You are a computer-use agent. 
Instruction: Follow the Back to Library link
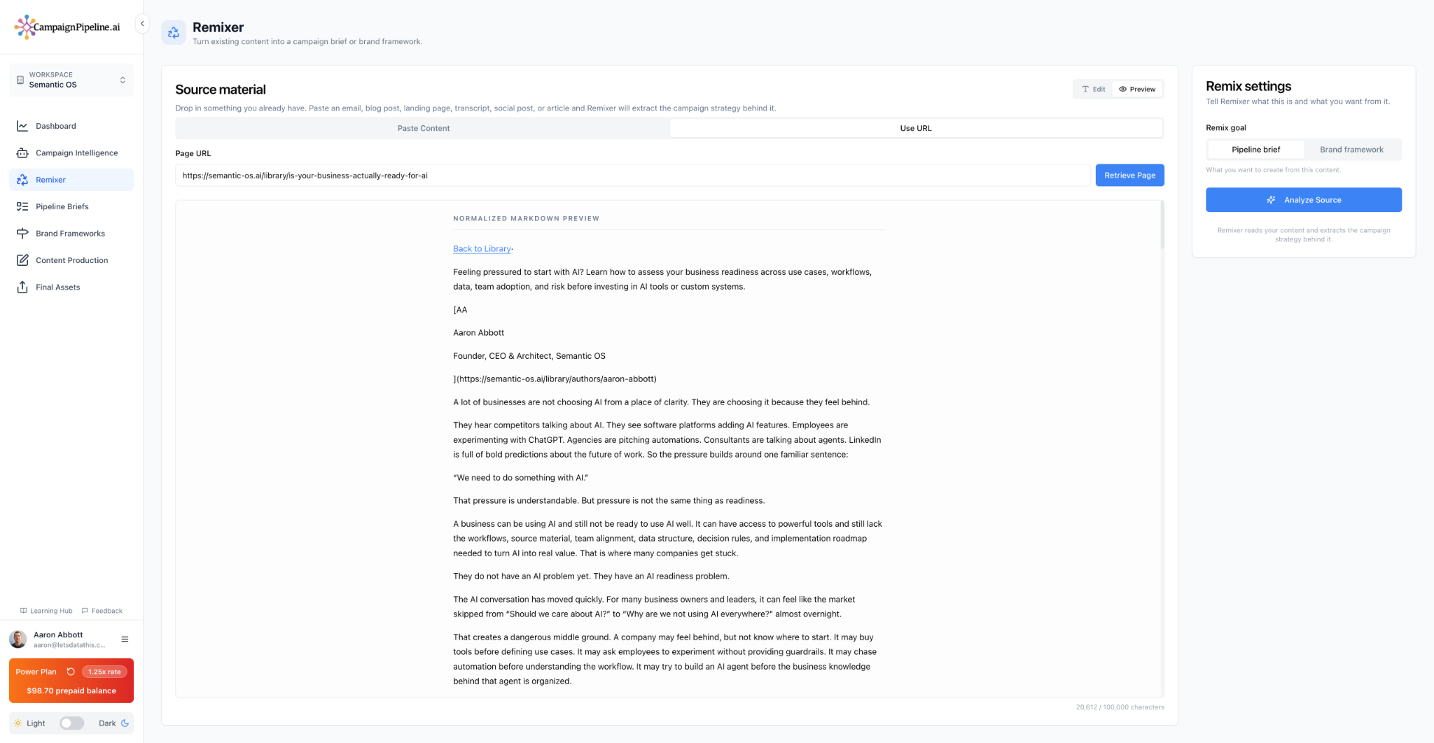coord(482,249)
